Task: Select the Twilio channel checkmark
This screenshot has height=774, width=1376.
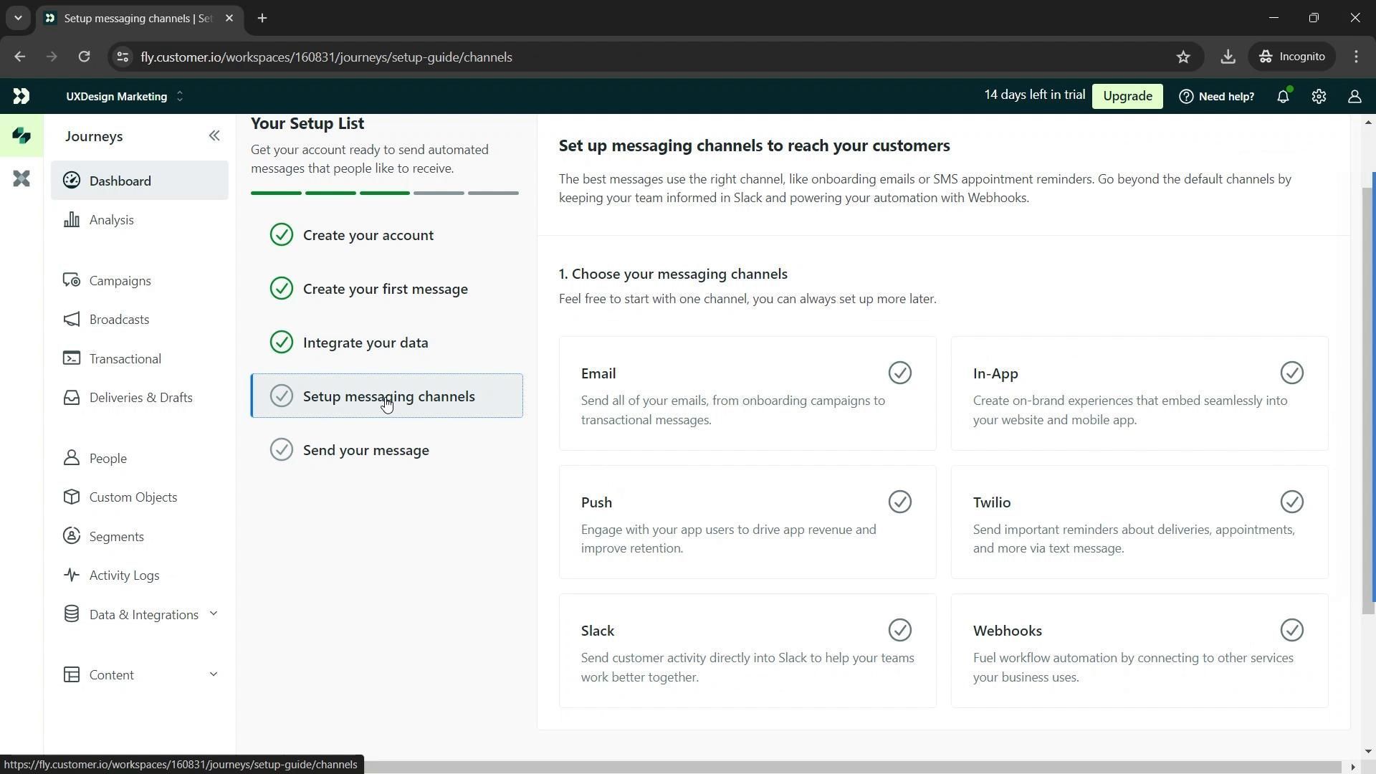Action: click(x=1291, y=502)
